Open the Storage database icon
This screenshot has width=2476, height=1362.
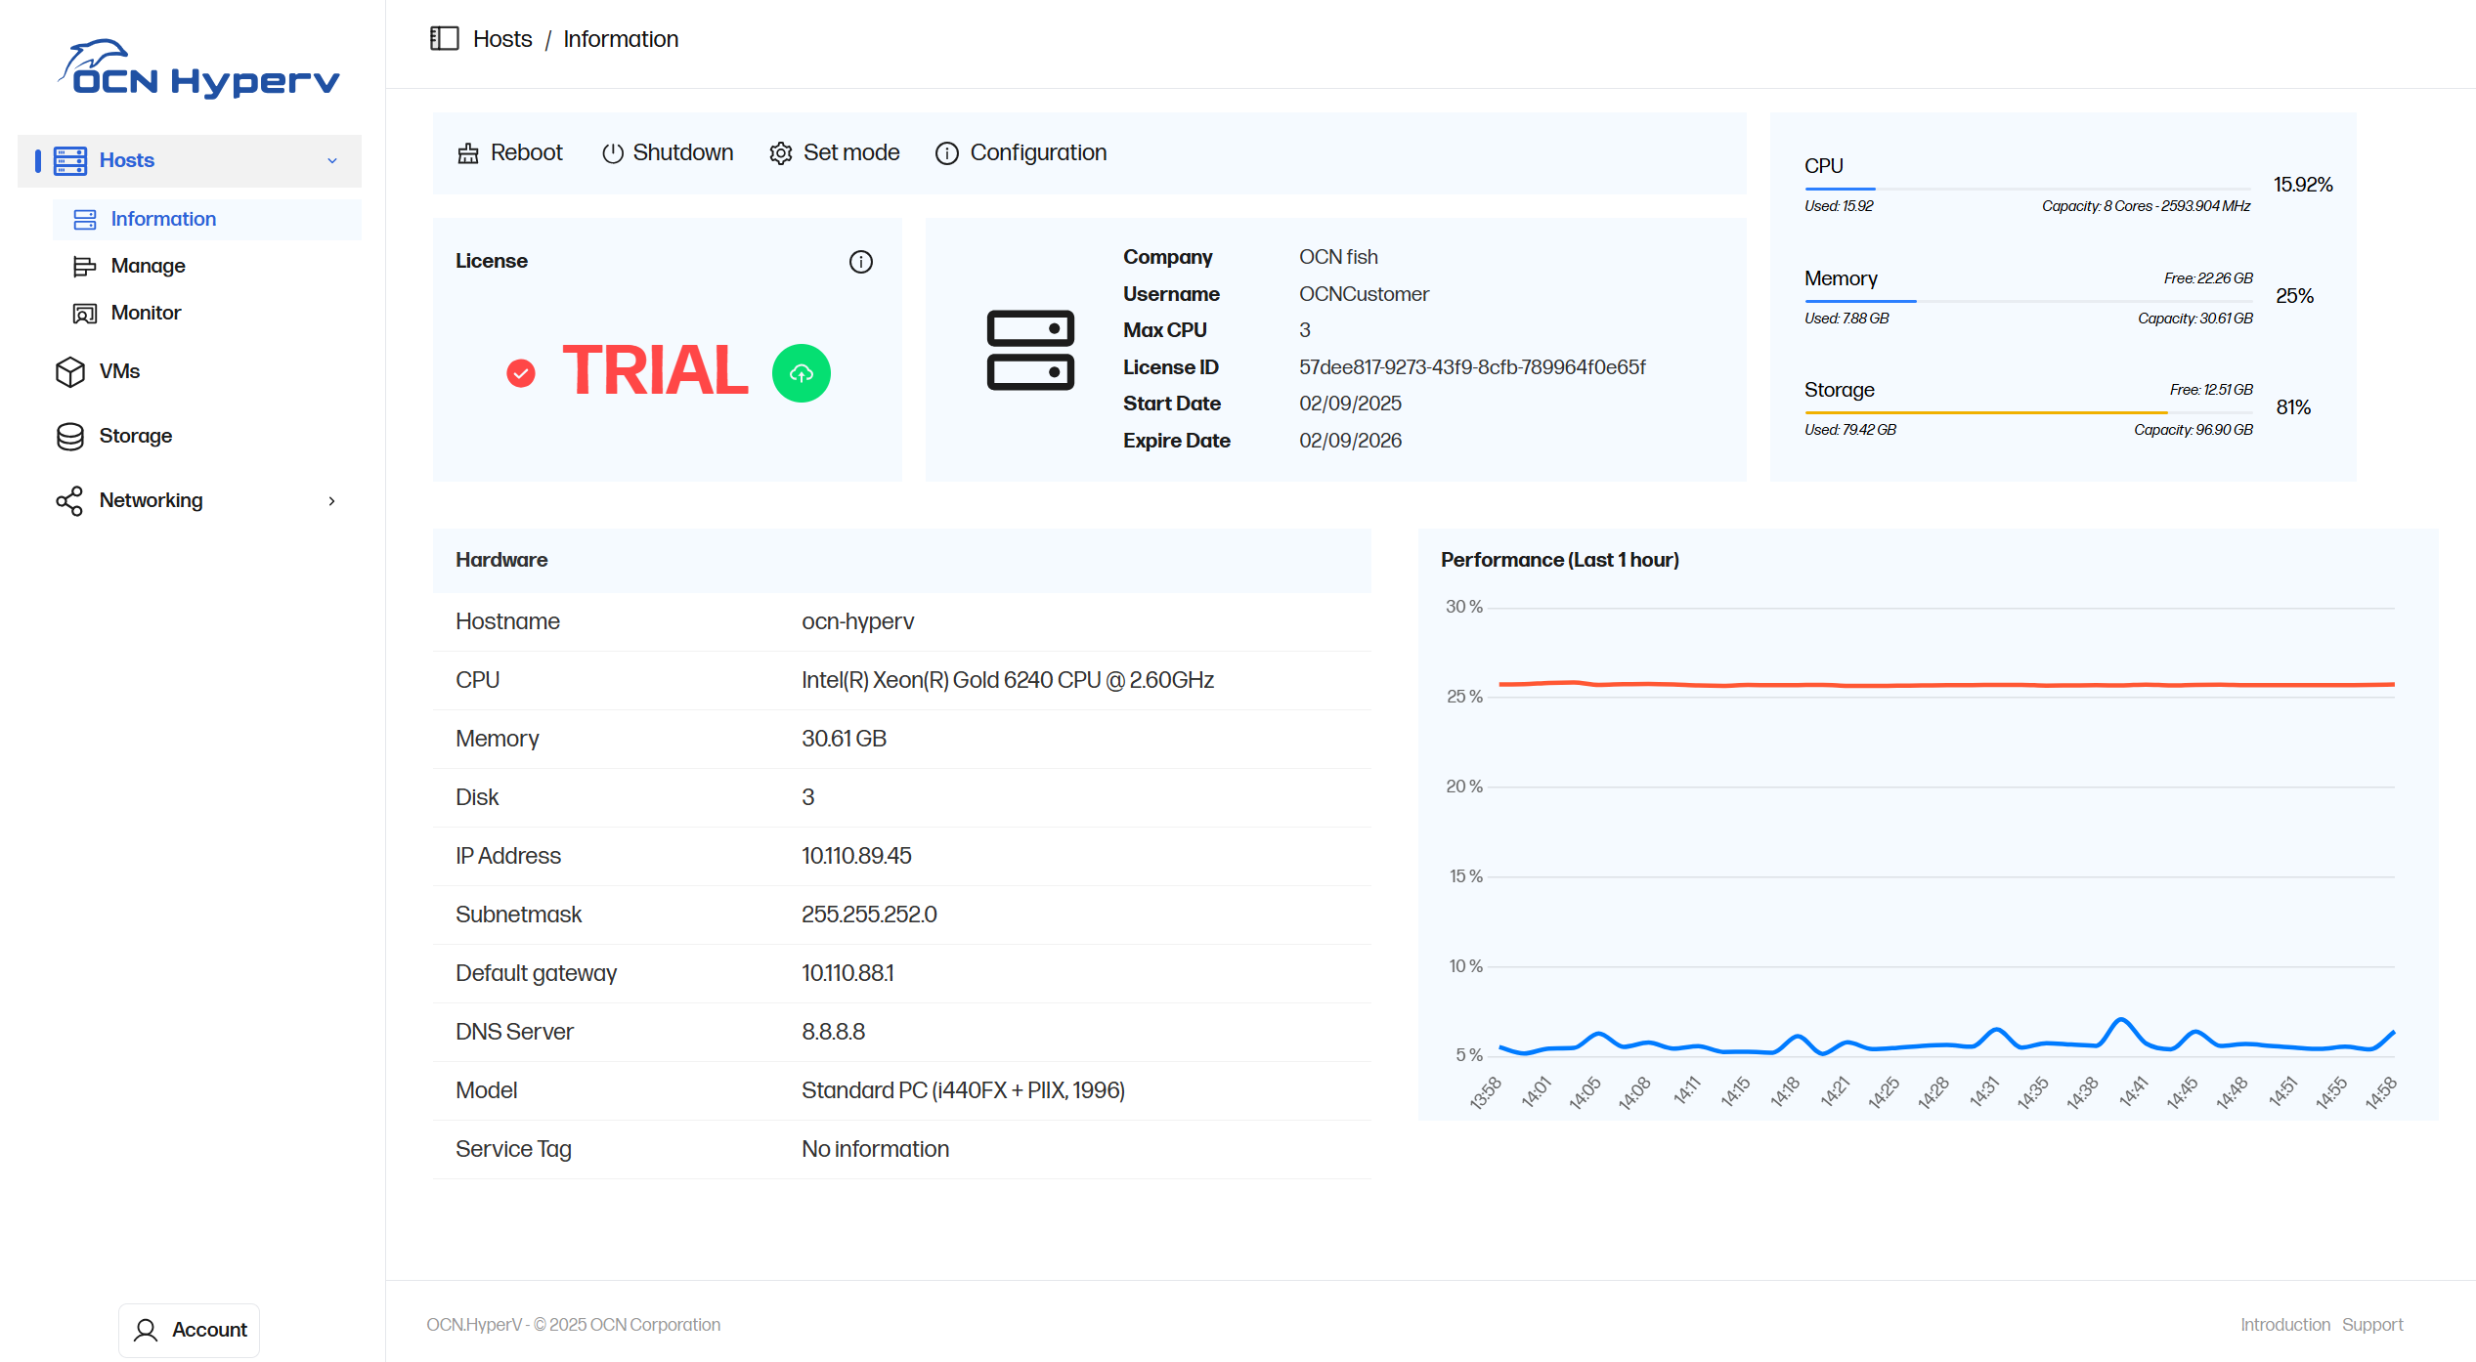pos(70,436)
